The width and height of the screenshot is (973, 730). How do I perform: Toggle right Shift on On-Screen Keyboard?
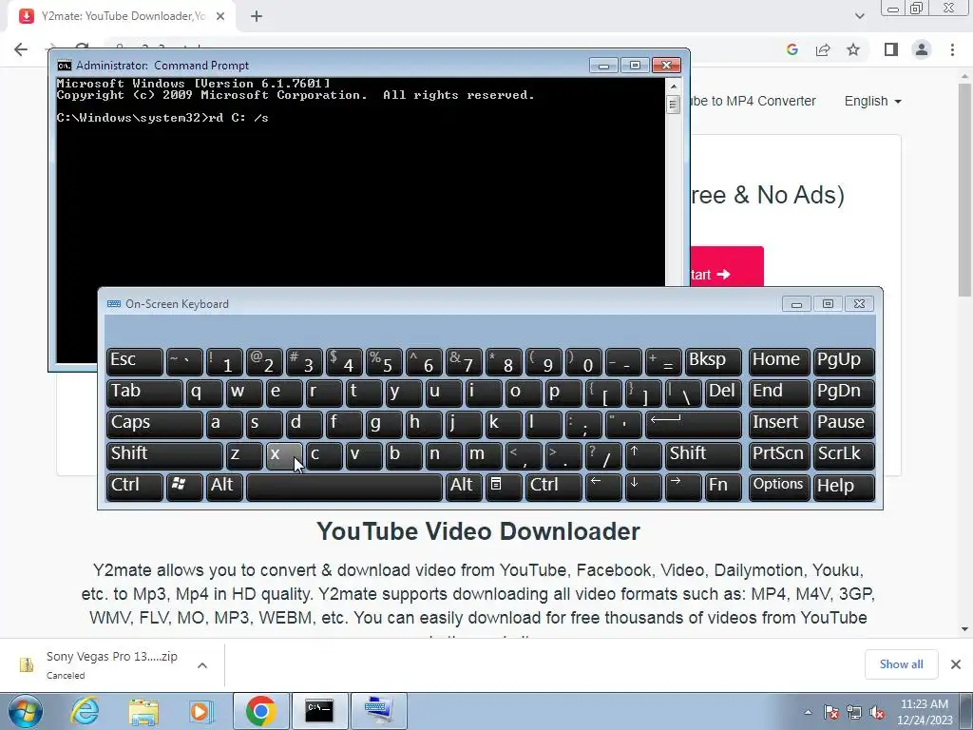coord(703,455)
